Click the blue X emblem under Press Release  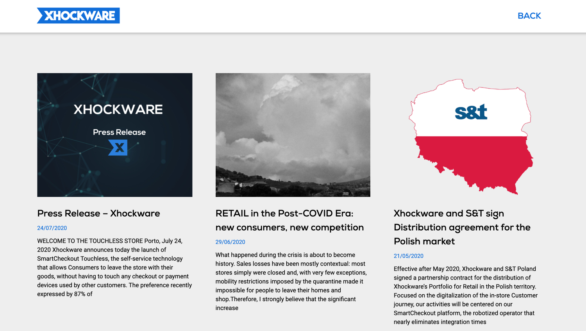pos(118,148)
